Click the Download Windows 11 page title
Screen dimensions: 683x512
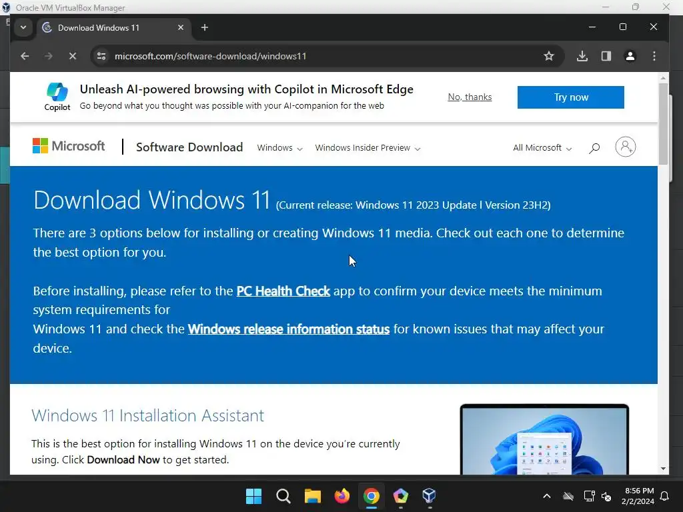coord(151,200)
